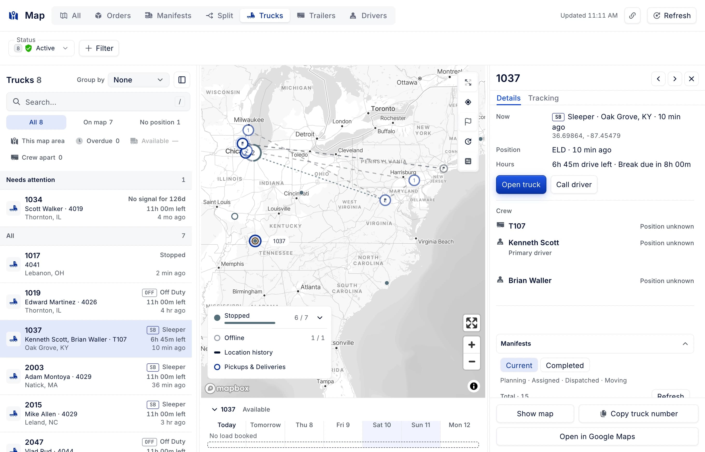
Task: Close the 1037 details panel
Action: [x=692, y=79]
